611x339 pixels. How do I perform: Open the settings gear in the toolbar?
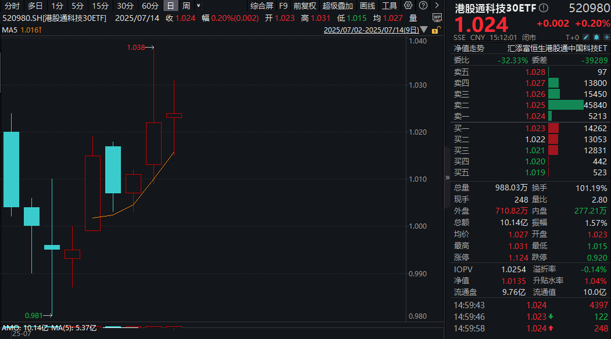[409, 6]
